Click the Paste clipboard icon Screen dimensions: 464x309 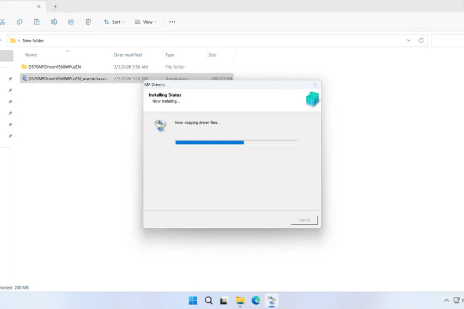[36, 22]
